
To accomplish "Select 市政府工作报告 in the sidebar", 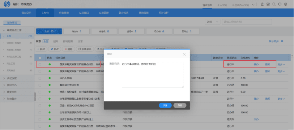I will point(14,50).
